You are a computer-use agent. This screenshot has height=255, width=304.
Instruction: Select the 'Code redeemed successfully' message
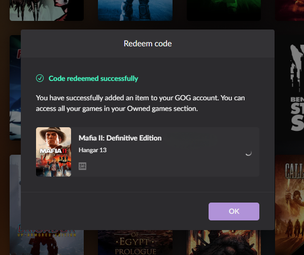pos(93,78)
